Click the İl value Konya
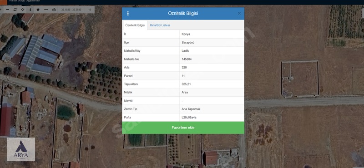Screen dimensions: 364x168 pos(186,35)
